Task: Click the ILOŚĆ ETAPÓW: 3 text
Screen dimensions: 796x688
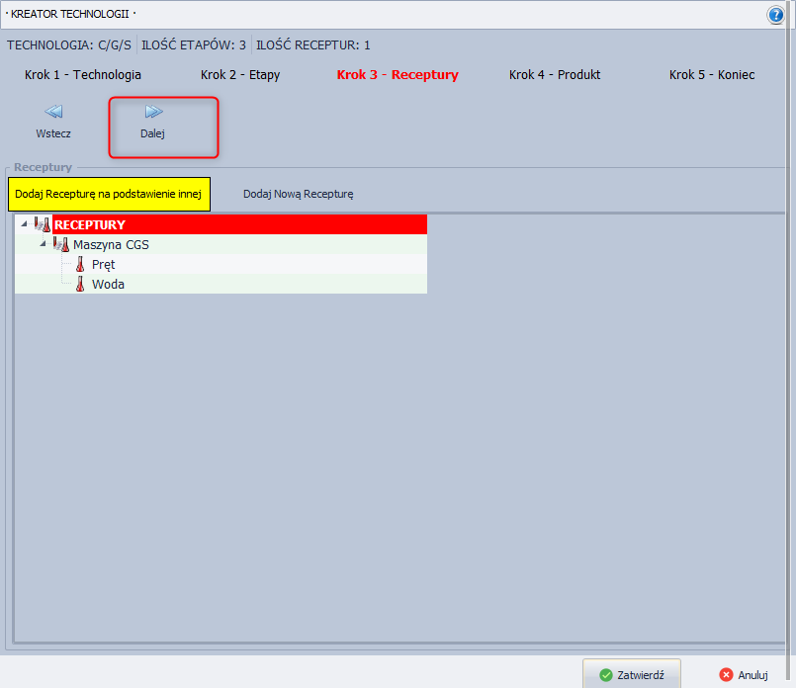Action: [194, 45]
